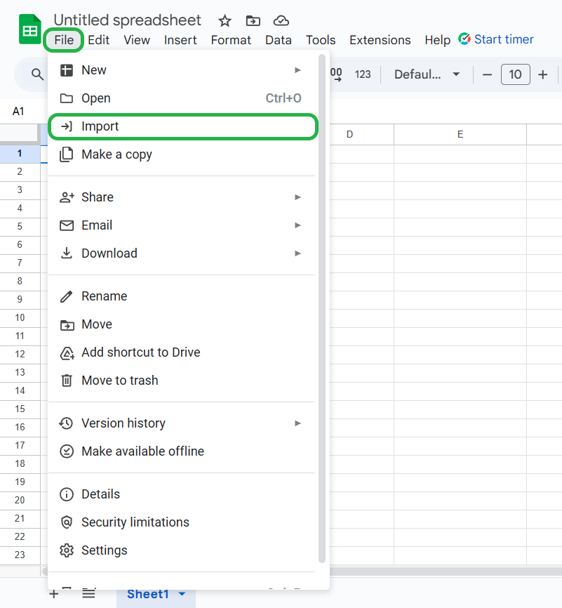562x608 pixels.
Task: Expand the Email submenu arrow
Action: click(x=297, y=225)
